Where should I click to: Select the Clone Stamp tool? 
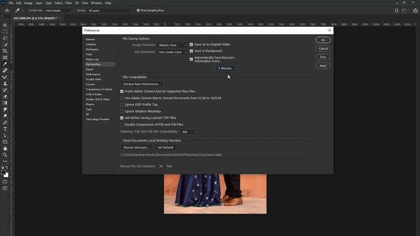pos(5,83)
